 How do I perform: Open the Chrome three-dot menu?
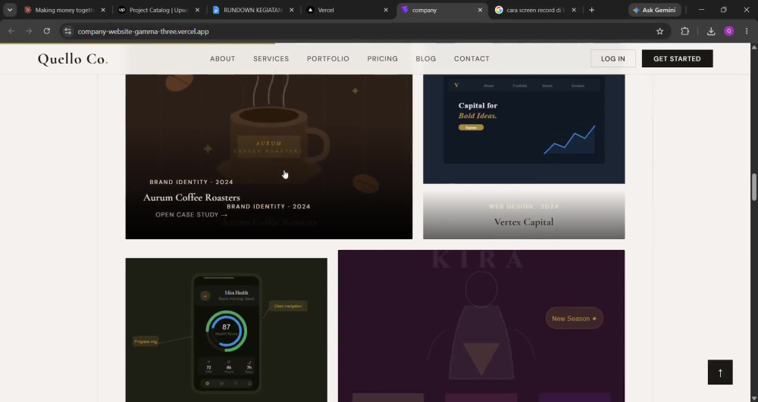tap(747, 31)
